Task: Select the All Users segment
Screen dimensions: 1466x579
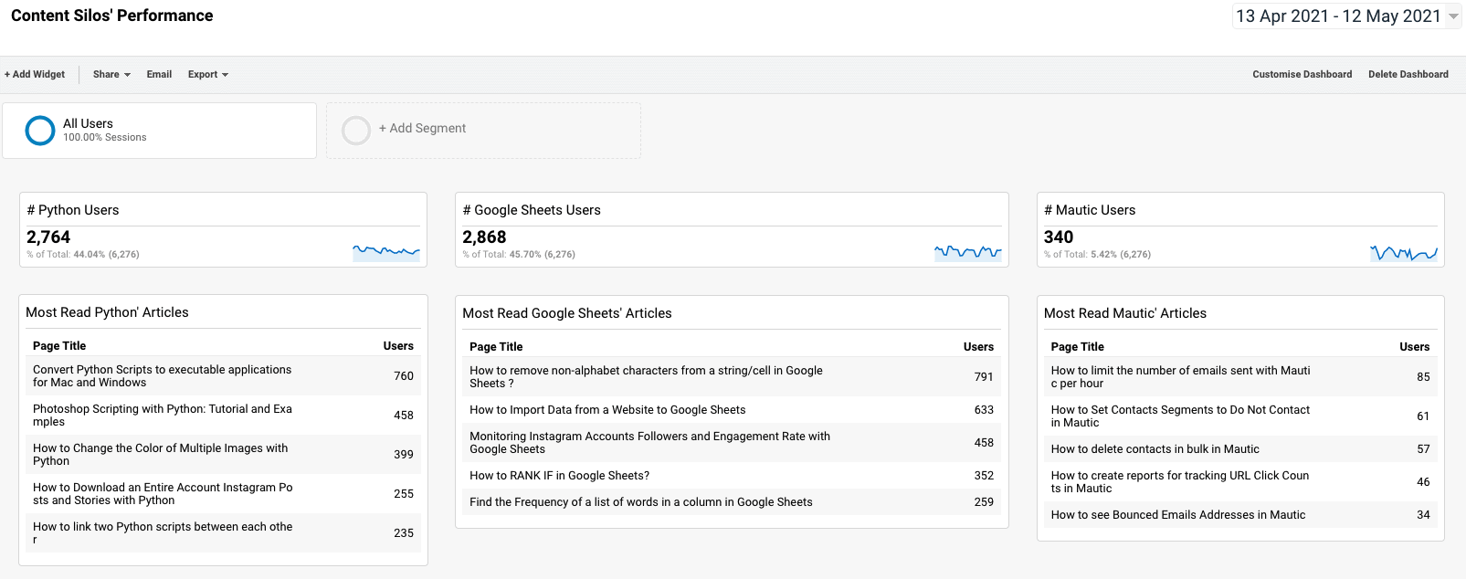Action: [x=159, y=131]
